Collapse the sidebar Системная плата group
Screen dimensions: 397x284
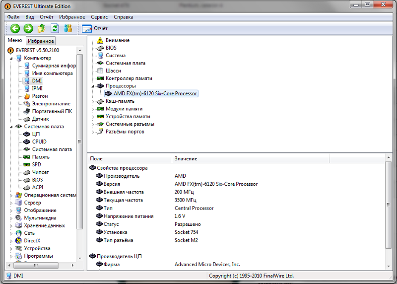(x=11, y=127)
